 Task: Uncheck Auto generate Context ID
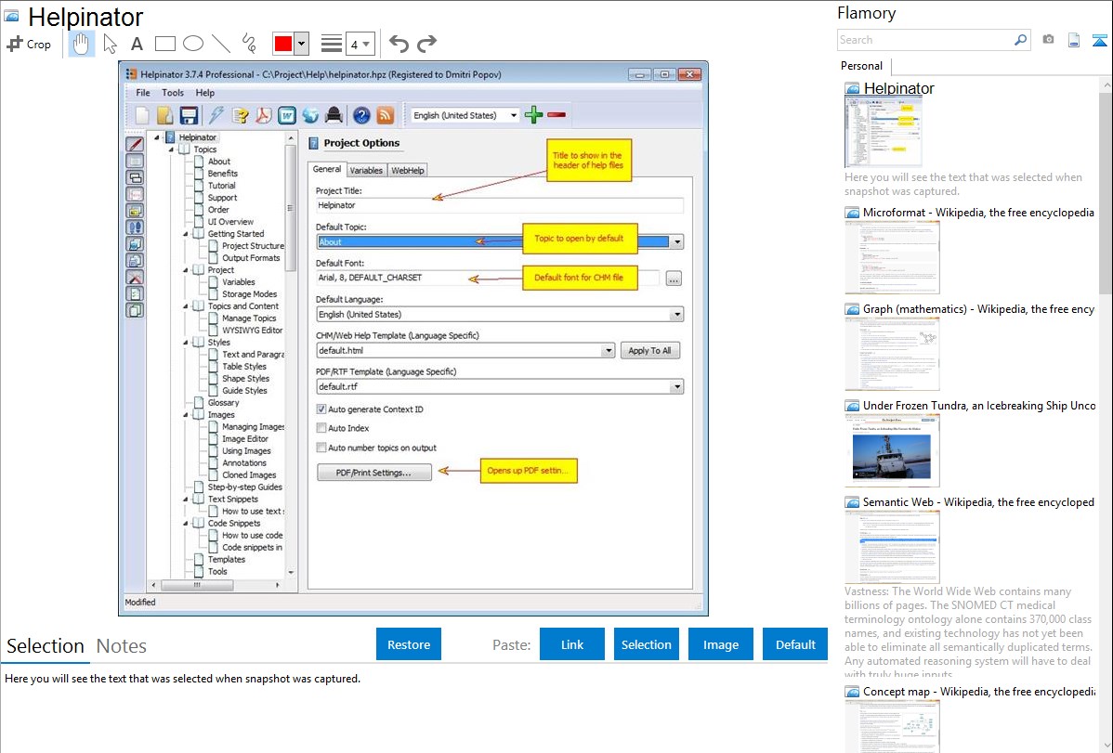321,409
